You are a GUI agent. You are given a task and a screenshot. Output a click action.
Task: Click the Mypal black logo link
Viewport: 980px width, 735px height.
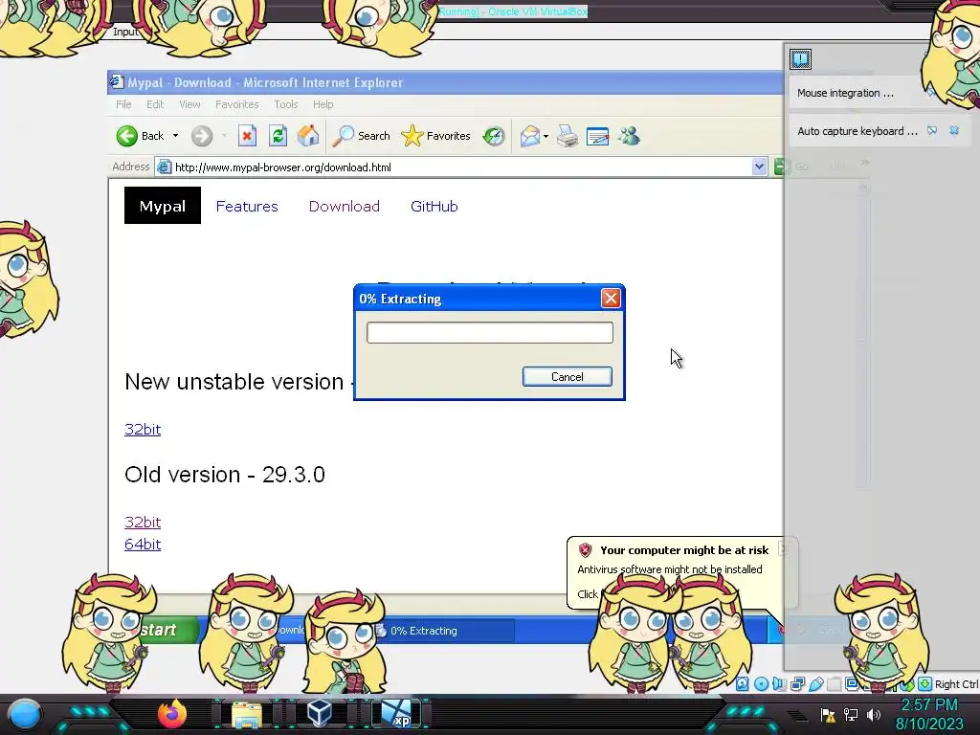163,206
